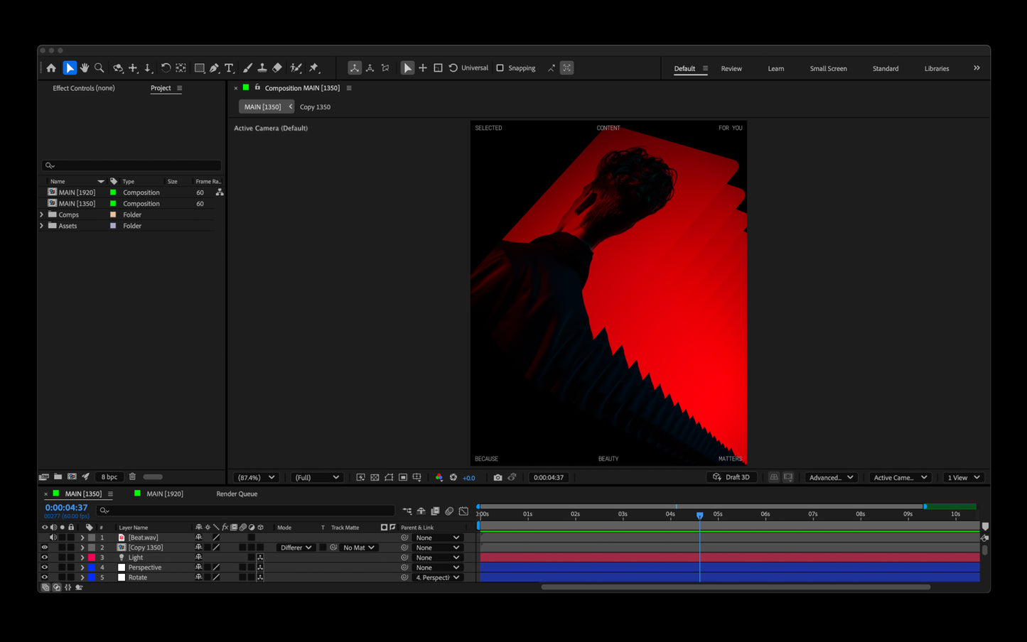1027x642 pixels.
Task: Open the Differen blending mode dropdown
Action: click(296, 548)
